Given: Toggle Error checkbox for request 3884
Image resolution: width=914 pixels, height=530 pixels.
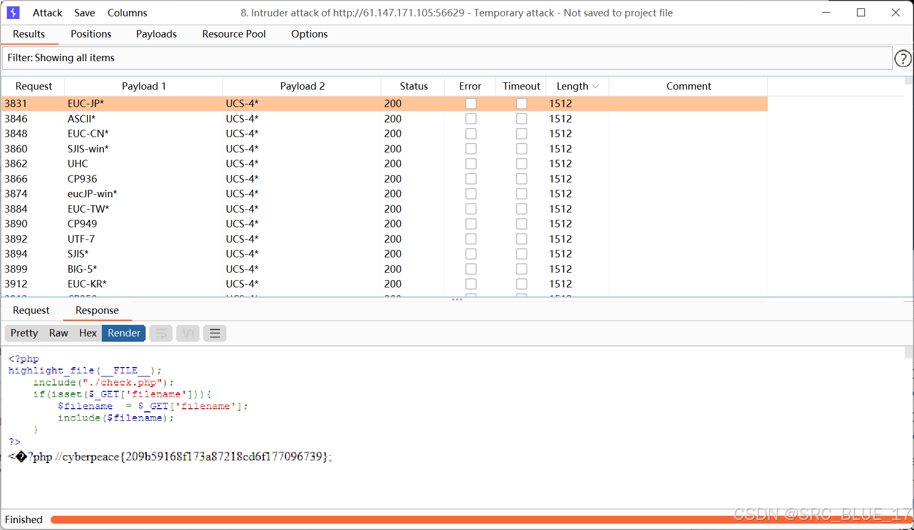Looking at the screenshot, I should (x=471, y=209).
